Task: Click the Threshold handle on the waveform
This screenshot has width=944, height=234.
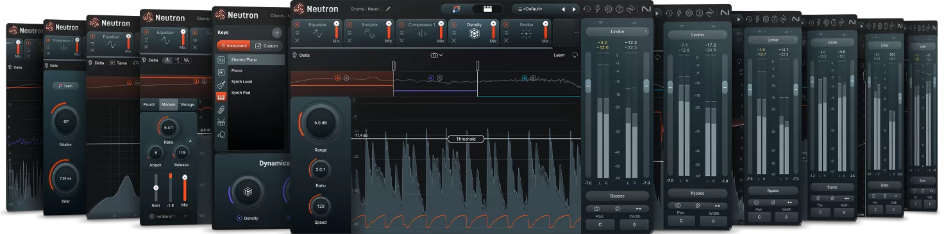Action: 466,139
